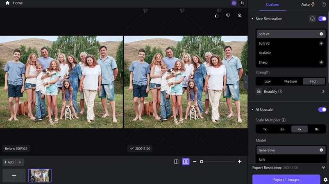The height and width of the screenshot is (184, 329).
Task: Click the + Add button
Action: point(9,162)
